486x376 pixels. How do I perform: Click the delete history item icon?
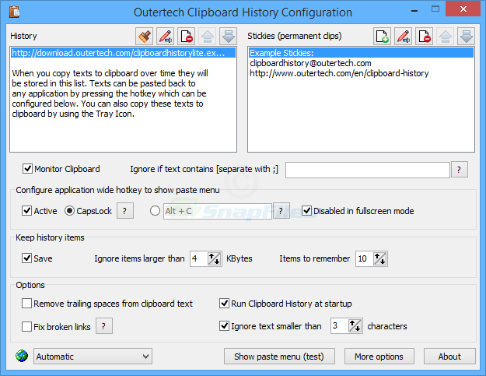click(186, 36)
